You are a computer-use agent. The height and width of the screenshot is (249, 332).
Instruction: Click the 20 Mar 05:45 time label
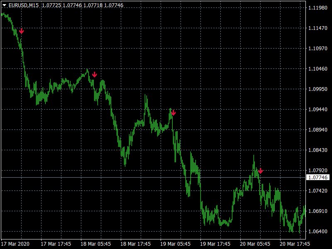coord(255,244)
